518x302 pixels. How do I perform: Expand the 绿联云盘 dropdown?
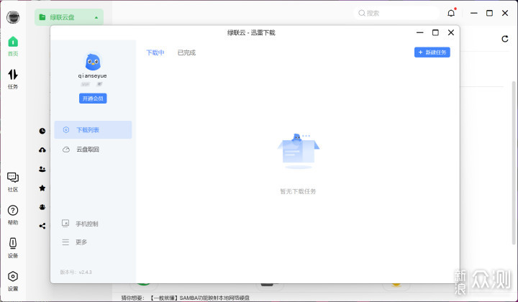[x=69, y=17]
